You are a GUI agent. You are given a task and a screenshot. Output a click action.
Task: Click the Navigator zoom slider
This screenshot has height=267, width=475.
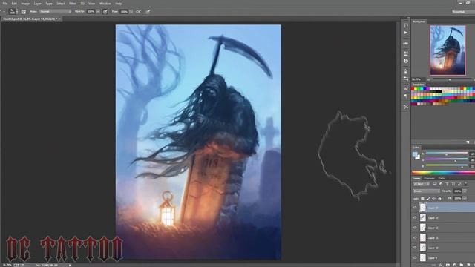tap(450, 79)
